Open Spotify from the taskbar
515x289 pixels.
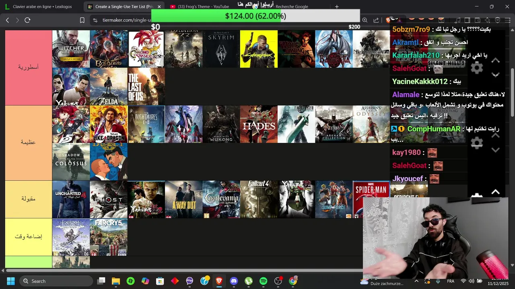pyautogui.click(x=263, y=281)
